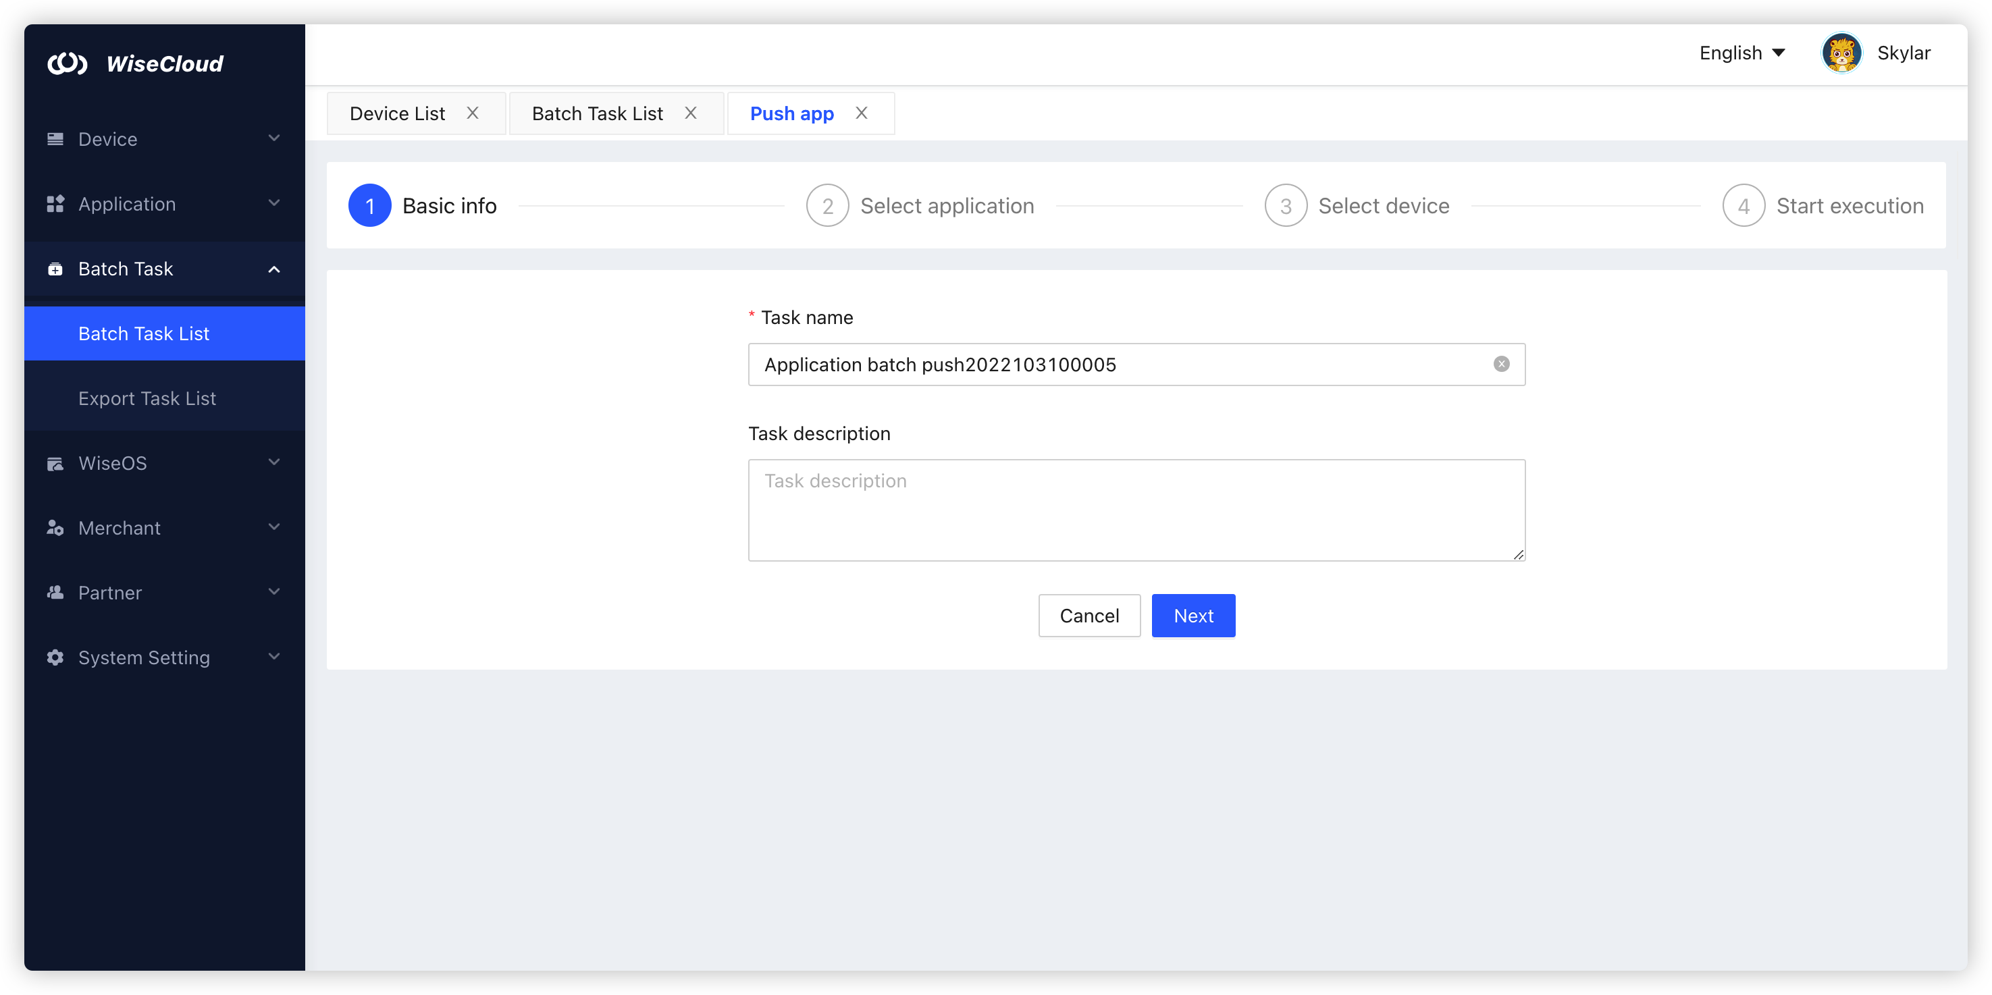Viewport: 1992px width, 995px height.
Task: Click the Merchant sidebar icon
Action: [55, 527]
